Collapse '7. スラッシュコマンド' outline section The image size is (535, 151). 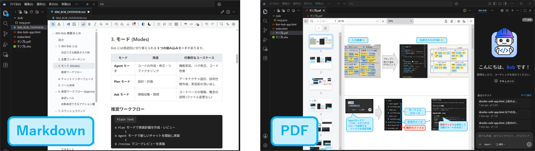(56, 111)
